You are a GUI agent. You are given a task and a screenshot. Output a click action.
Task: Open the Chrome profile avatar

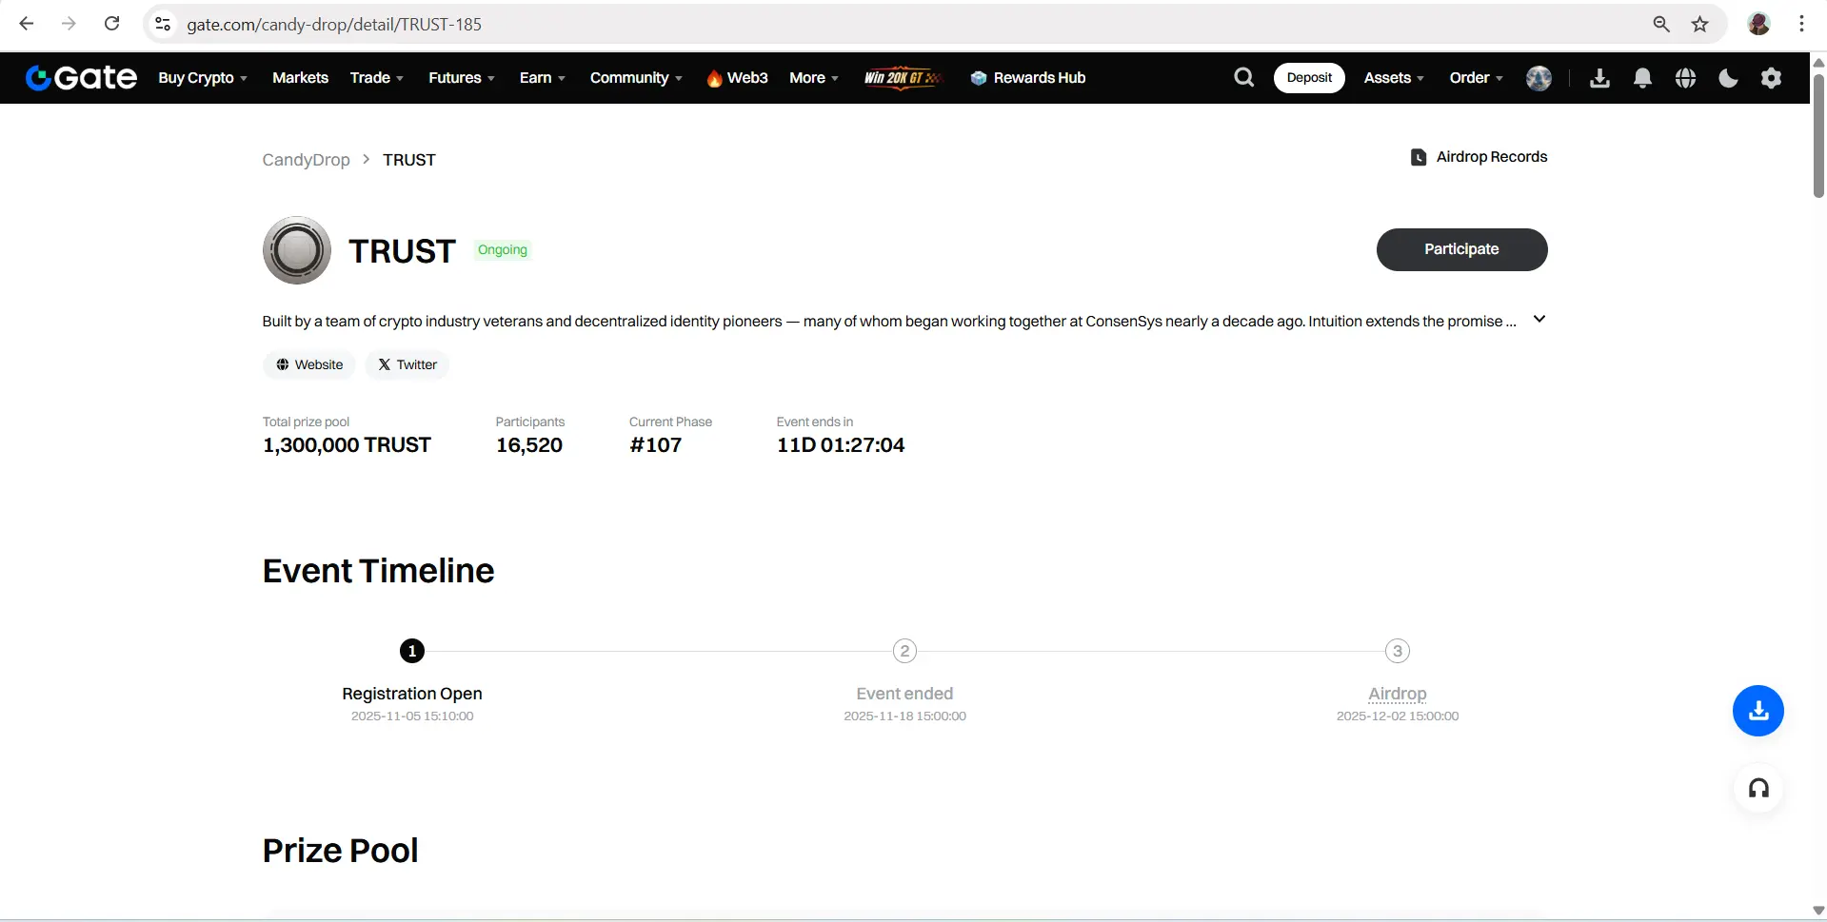pos(1758,24)
